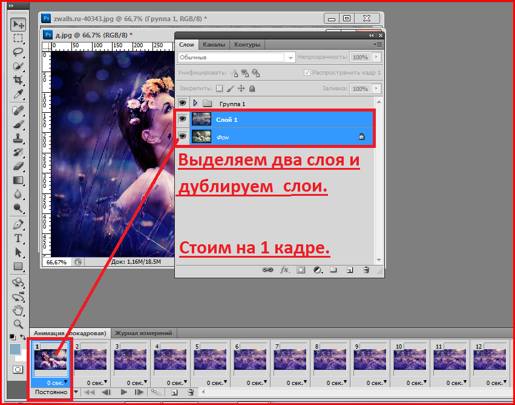Viewport: 515px width, 405px height.
Task: Select the Hand tool
Action: click(x=18, y=310)
